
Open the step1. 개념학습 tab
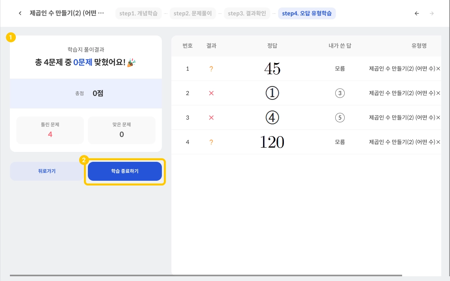139,13
